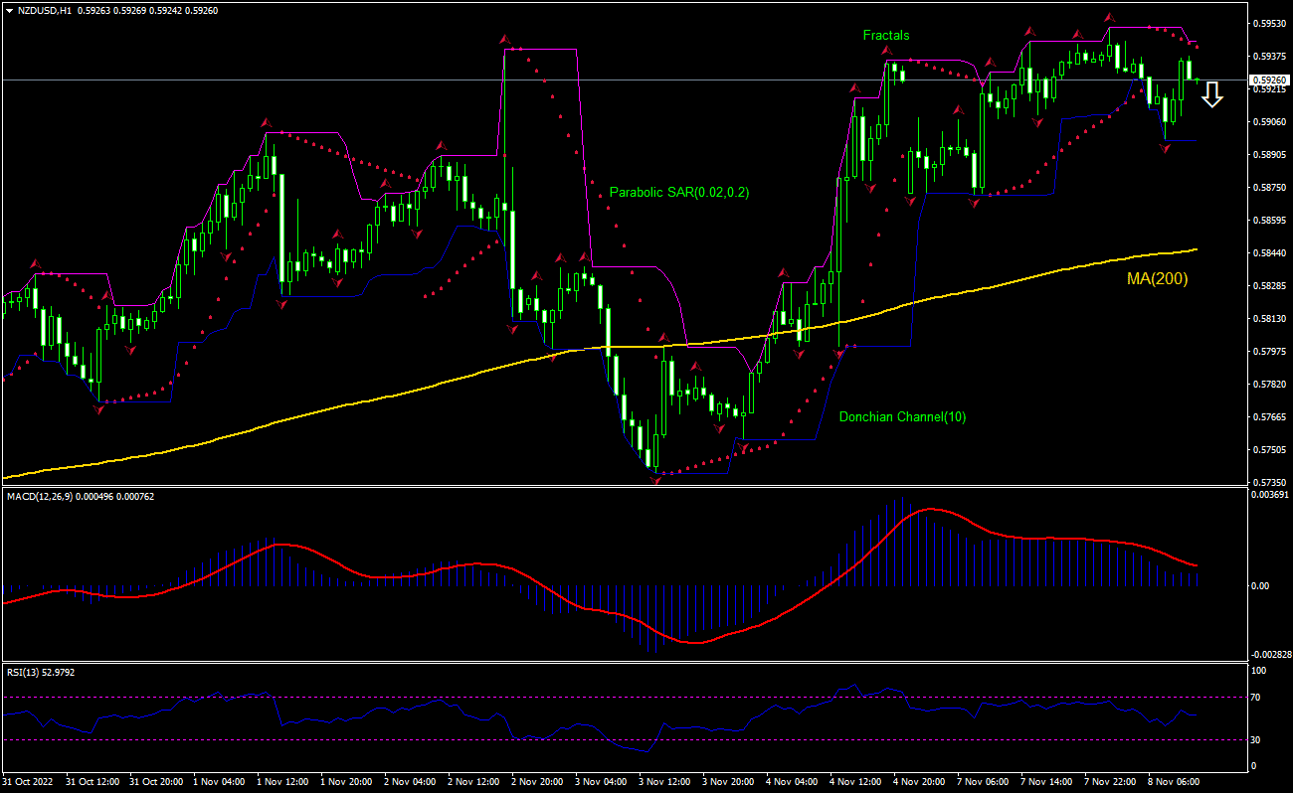The image size is (1293, 793).
Task: Click the 8 Nov 06:00 time axis label
Action: [1174, 782]
